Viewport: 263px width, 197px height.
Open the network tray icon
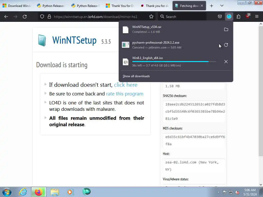pyautogui.click(x=231, y=192)
